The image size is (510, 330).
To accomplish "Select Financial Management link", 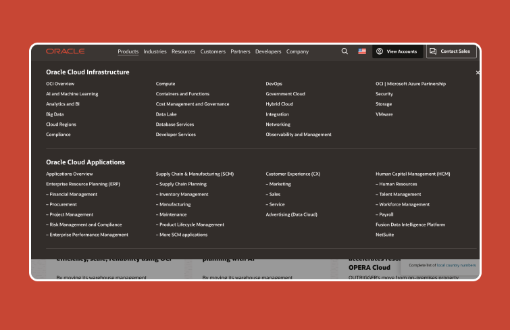I will [x=72, y=195].
